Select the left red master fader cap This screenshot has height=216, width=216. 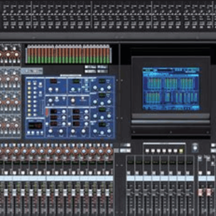(200, 192)
